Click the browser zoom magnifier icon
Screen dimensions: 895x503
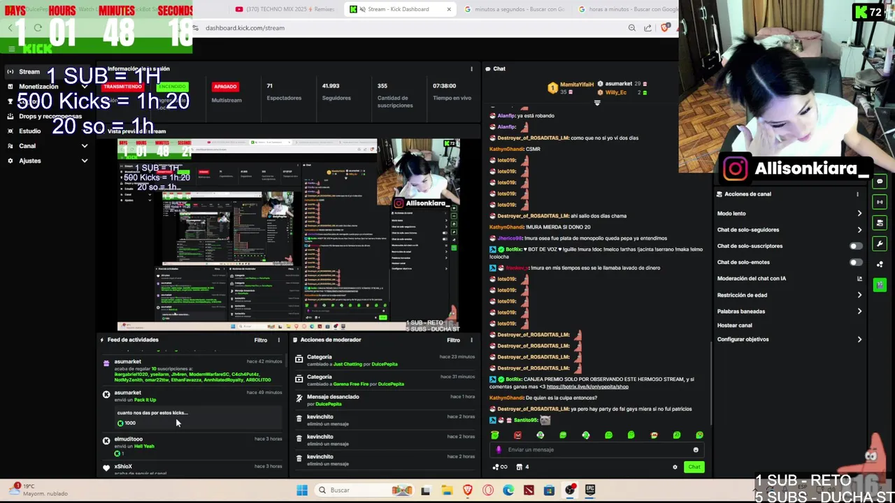coord(632,28)
